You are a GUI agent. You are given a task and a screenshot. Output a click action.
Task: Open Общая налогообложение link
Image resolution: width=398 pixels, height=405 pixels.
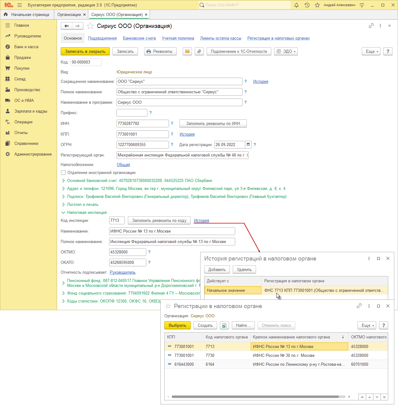tap(123, 165)
